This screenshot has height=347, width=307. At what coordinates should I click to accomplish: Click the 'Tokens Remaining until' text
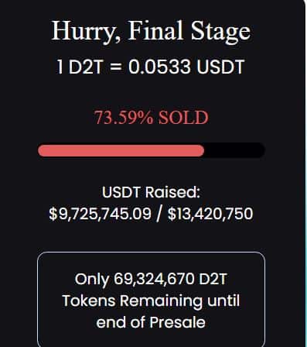point(151,301)
